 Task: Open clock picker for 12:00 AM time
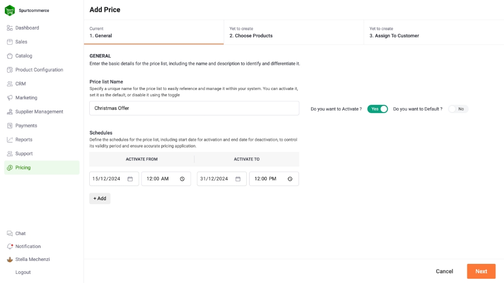coord(182,179)
